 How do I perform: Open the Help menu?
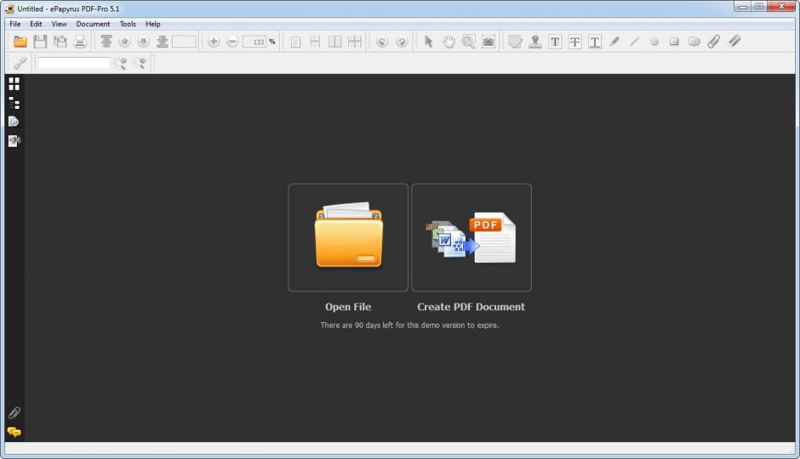(152, 24)
